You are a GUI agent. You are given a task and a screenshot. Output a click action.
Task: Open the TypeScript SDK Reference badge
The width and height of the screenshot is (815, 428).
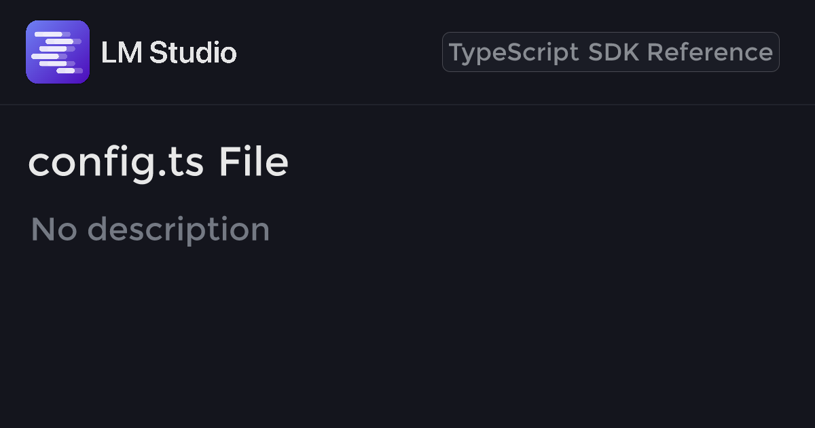tap(611, 52)
